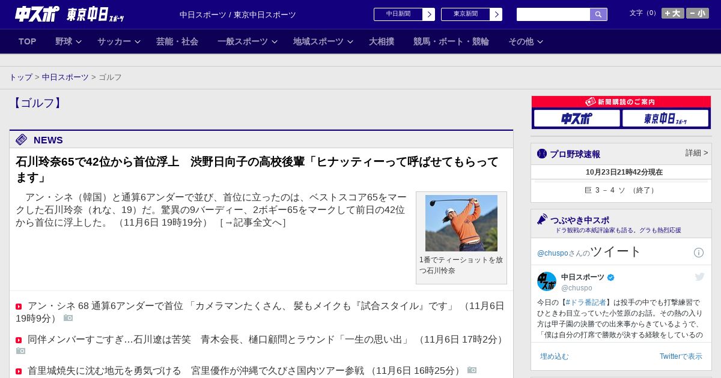Viewport: 721px width, 378px height.
Task: Increase font size with the 大 button
Action: [673, 13]
